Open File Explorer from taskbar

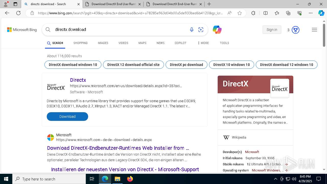point(117,179)
